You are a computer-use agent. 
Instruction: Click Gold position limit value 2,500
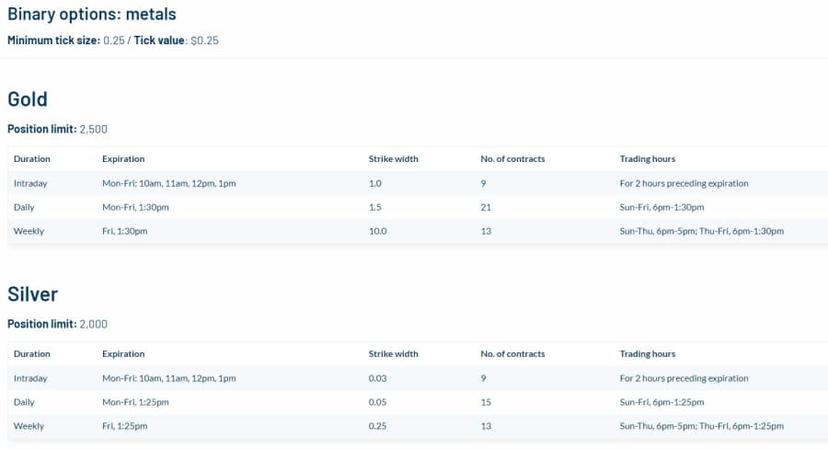(94, 129)
